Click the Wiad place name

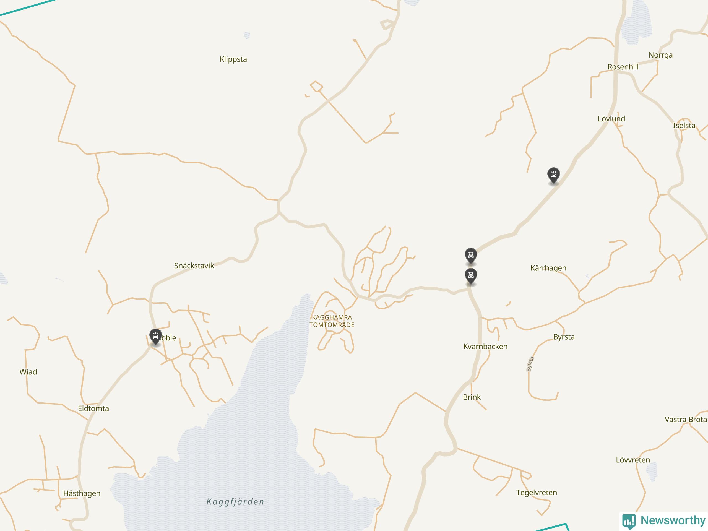(28, 372)
